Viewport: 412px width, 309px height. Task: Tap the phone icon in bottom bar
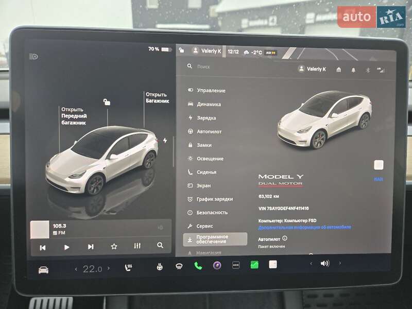tap(198, 266)
